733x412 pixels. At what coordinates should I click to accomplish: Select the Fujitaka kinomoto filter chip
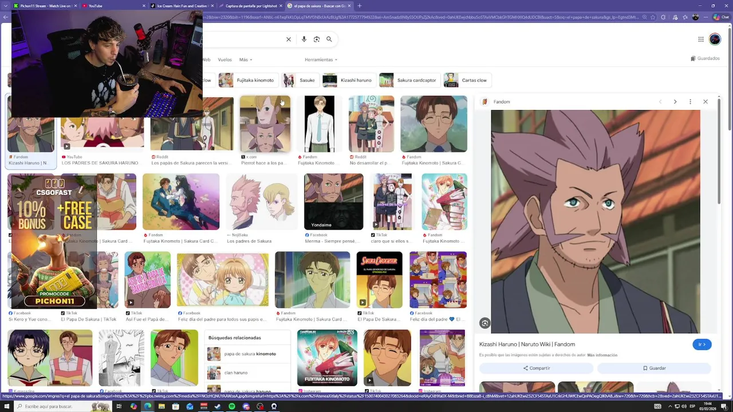tap(248, 80)
